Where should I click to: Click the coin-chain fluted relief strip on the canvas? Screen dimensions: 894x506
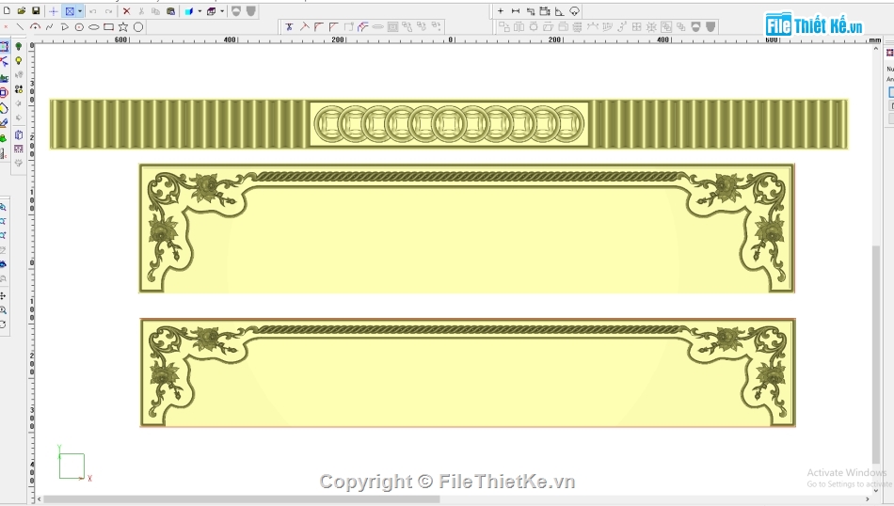pyautogui.click(x=449, y=124)
